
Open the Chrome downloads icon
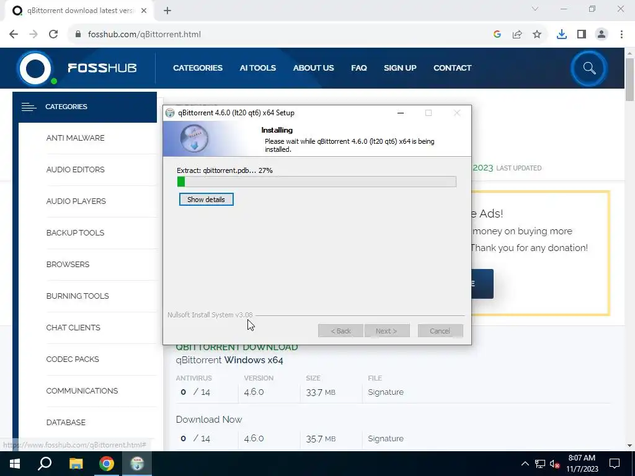[x=562, y=35]
